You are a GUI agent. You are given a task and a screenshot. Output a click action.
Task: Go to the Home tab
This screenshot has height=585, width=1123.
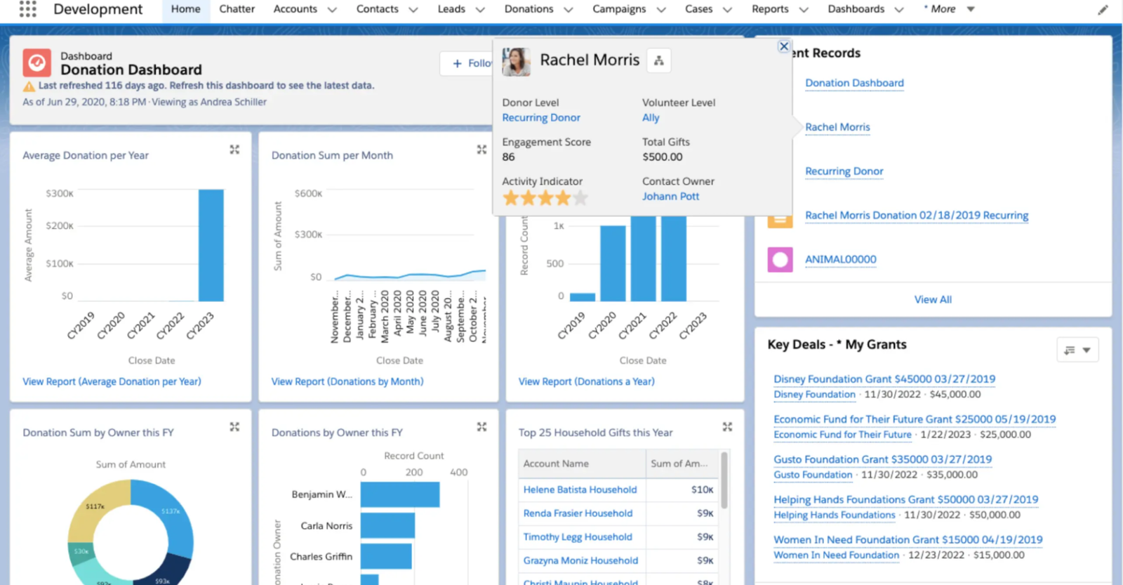186,9
